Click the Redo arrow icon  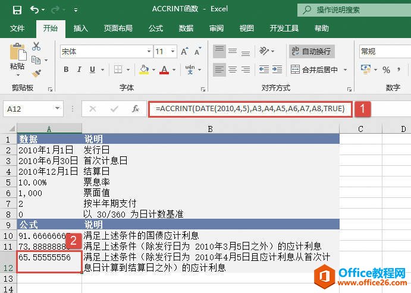tap(55, 10)
